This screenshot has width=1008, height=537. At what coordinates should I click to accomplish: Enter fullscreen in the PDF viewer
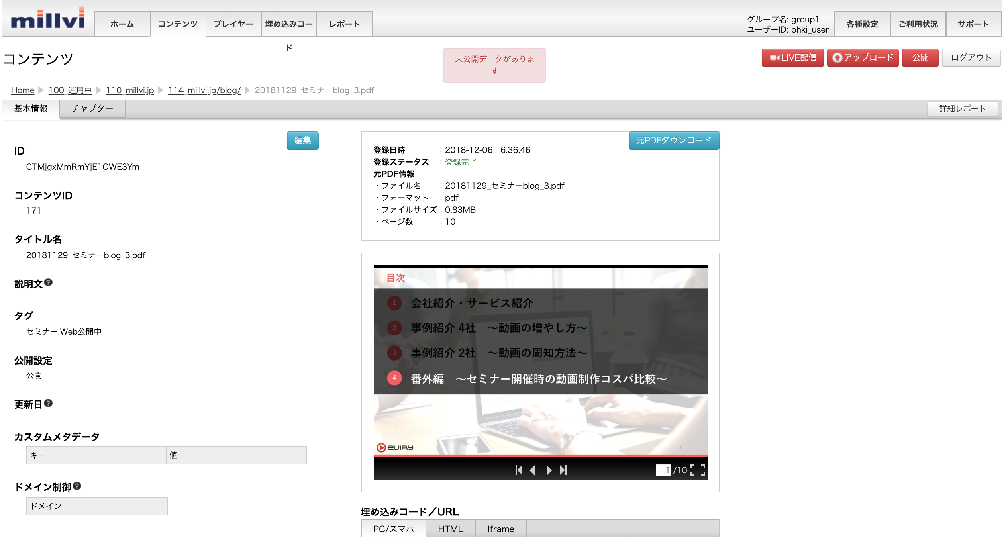point(698,470)
